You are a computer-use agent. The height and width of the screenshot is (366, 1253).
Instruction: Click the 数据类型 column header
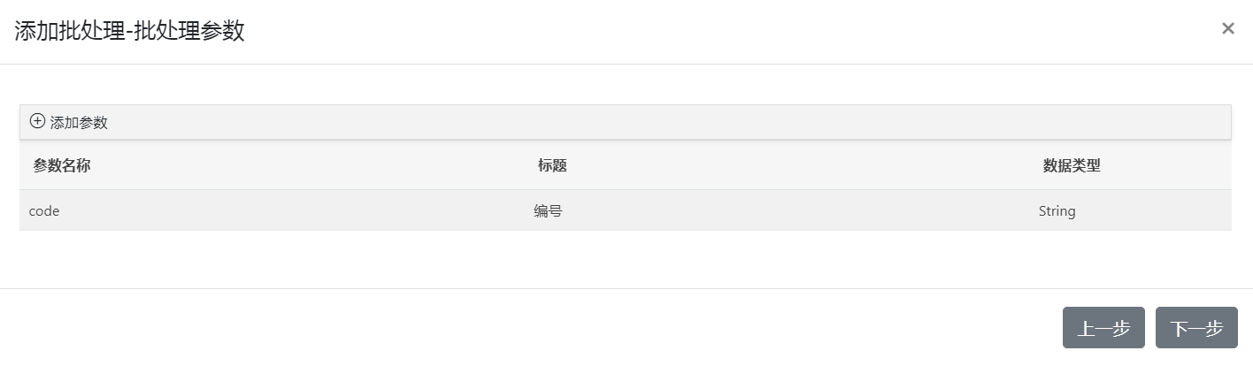[x=1072, y=165]
